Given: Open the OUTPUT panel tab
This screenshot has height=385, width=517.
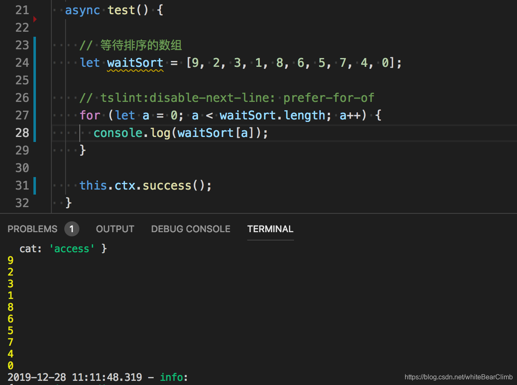Looking at the screenshot, I should (x=115, y=229).
